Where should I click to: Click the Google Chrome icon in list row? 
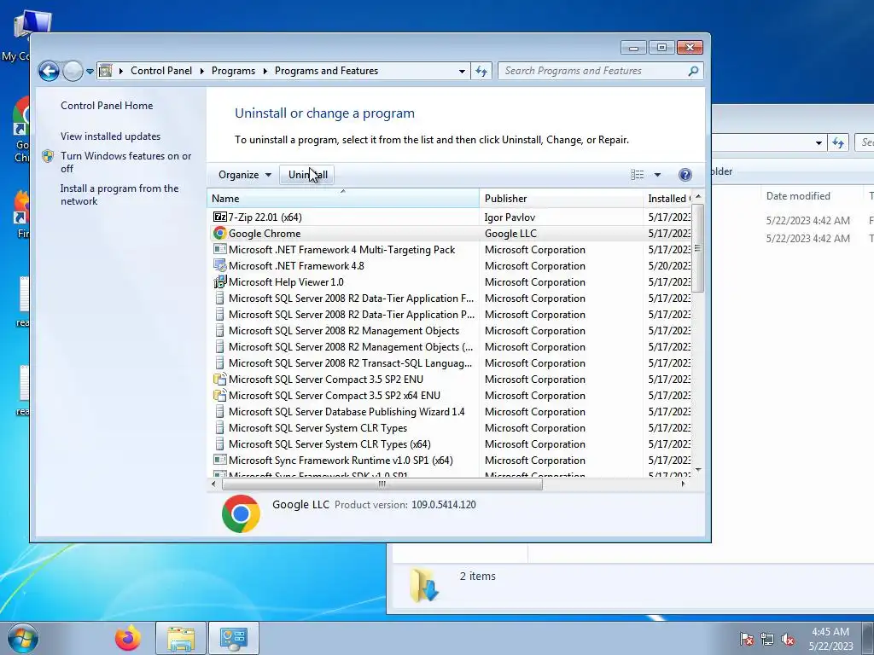point(219,234)
